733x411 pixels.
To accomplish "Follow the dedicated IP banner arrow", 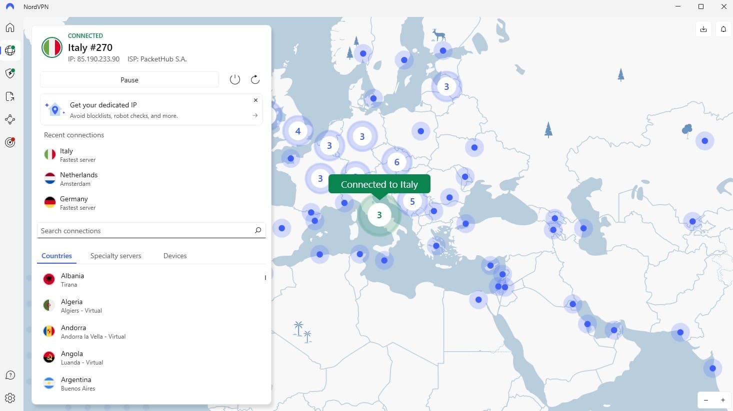I will click(x=255, y=115).
